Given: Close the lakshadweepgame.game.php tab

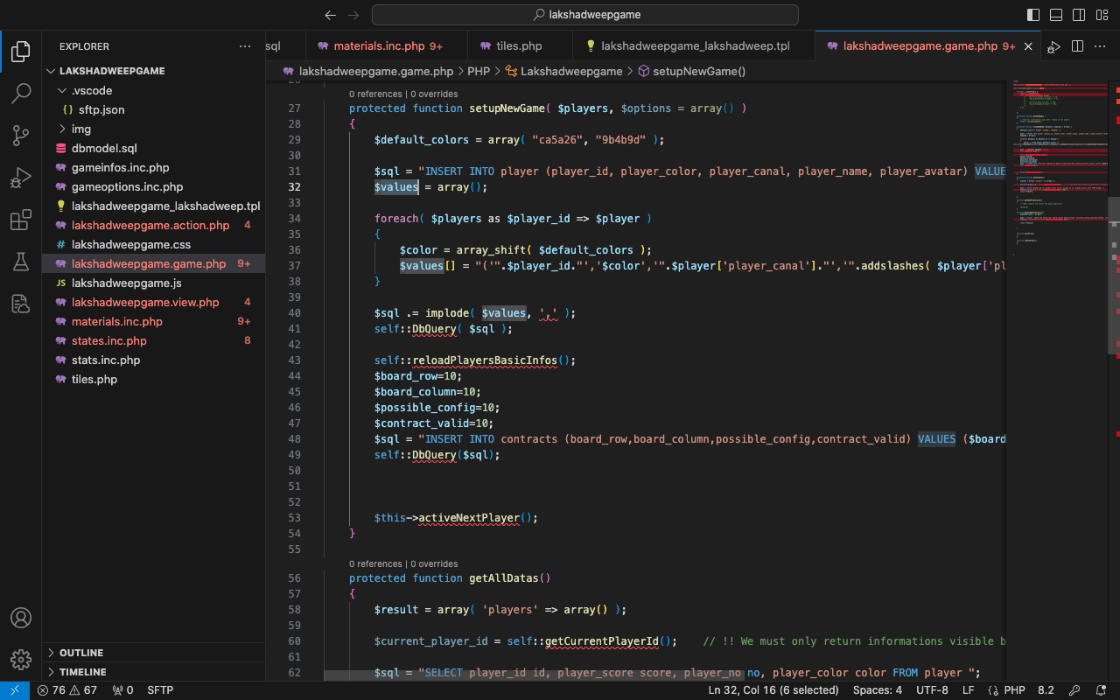Looking at the screenshot, I should point(1028,46).
